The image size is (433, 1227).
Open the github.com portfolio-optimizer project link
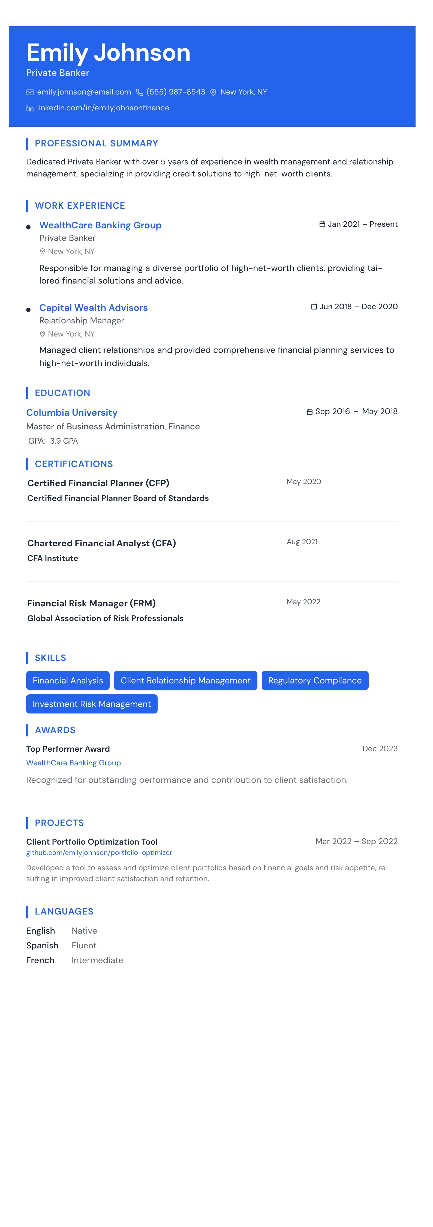tap(99, 853)
